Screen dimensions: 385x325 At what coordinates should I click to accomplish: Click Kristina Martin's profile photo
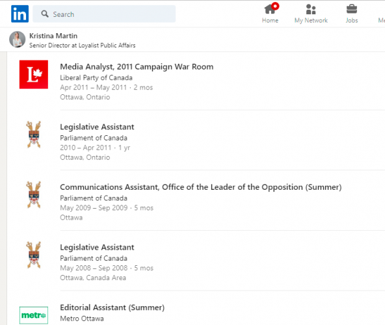coord(17,39)
